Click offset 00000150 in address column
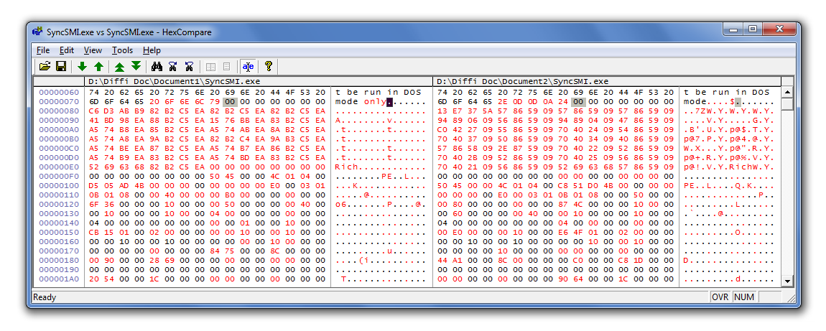The image size is (826, 331). click(x=58, y=232)
